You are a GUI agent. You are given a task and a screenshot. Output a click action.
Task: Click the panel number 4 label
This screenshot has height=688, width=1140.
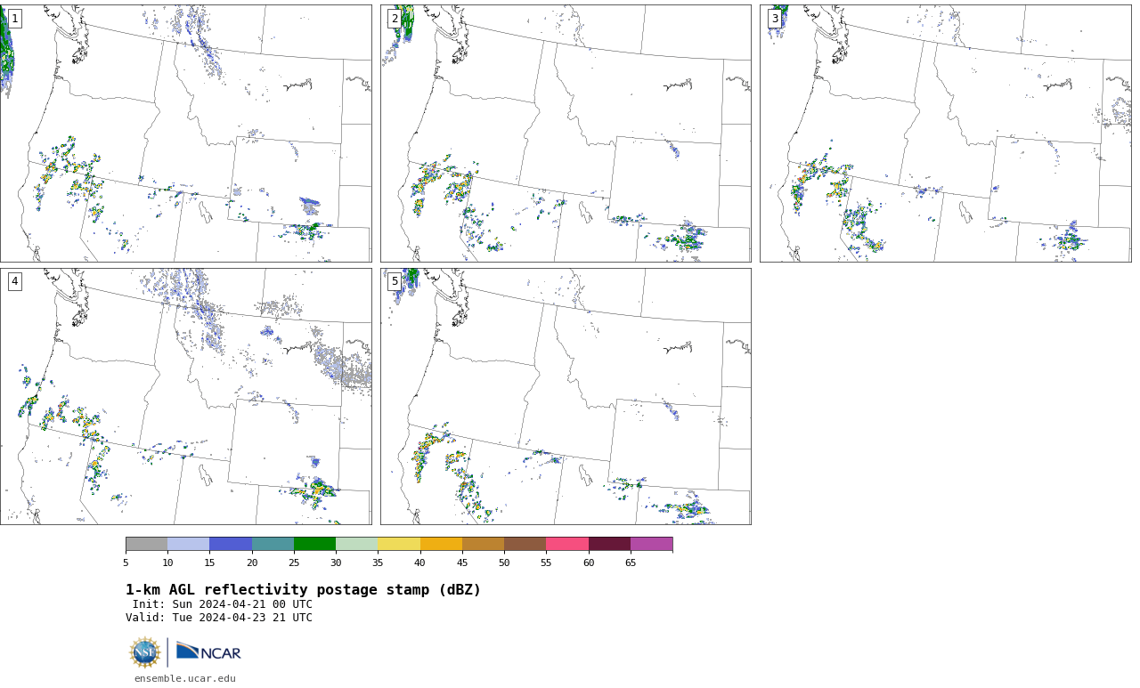click(14, 281)
